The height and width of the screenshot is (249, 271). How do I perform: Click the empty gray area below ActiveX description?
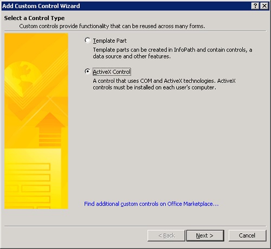pyautogui.click(x=168, y=145)
